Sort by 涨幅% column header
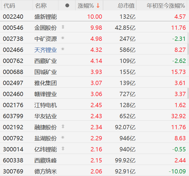 (89, 6)
